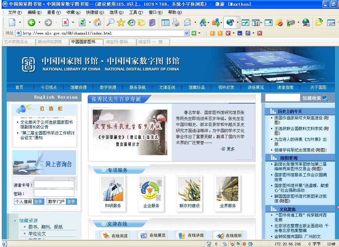
Task: Refresh the page with the green refresh icon
Action: pos(82,22)
